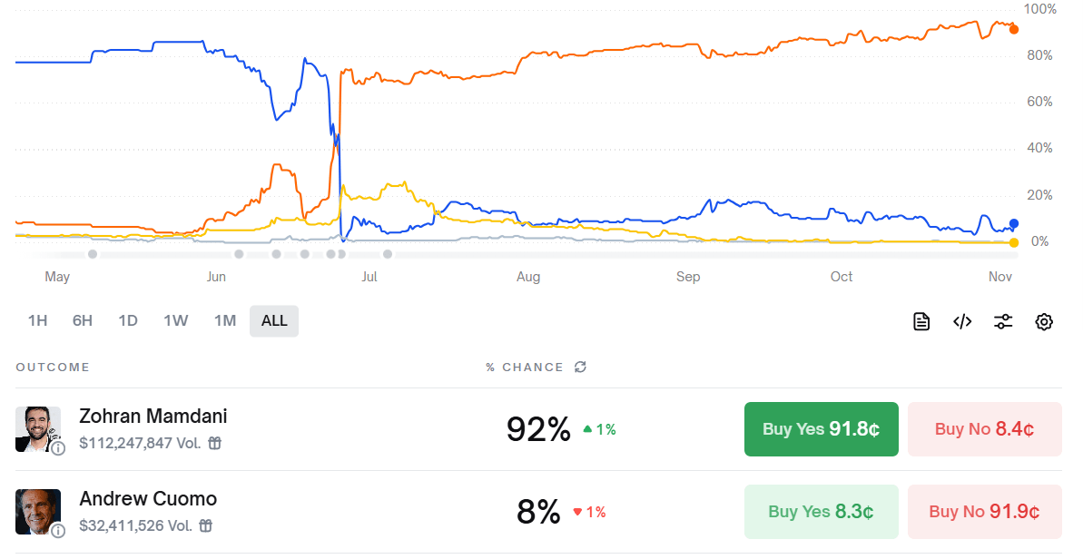Open the market rules document icon
The width and height of the screenshot is (1083, 559).
pos(921,321)
